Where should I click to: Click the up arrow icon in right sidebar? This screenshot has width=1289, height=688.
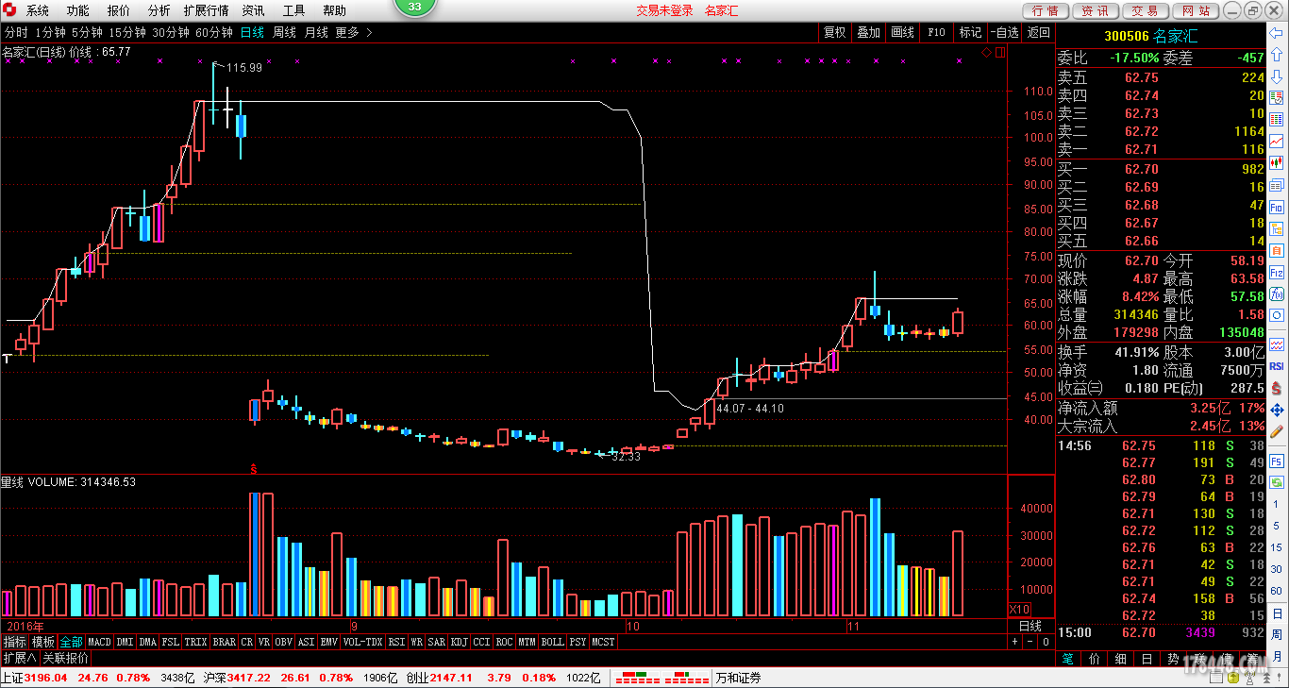click(x=1277, y=54)
